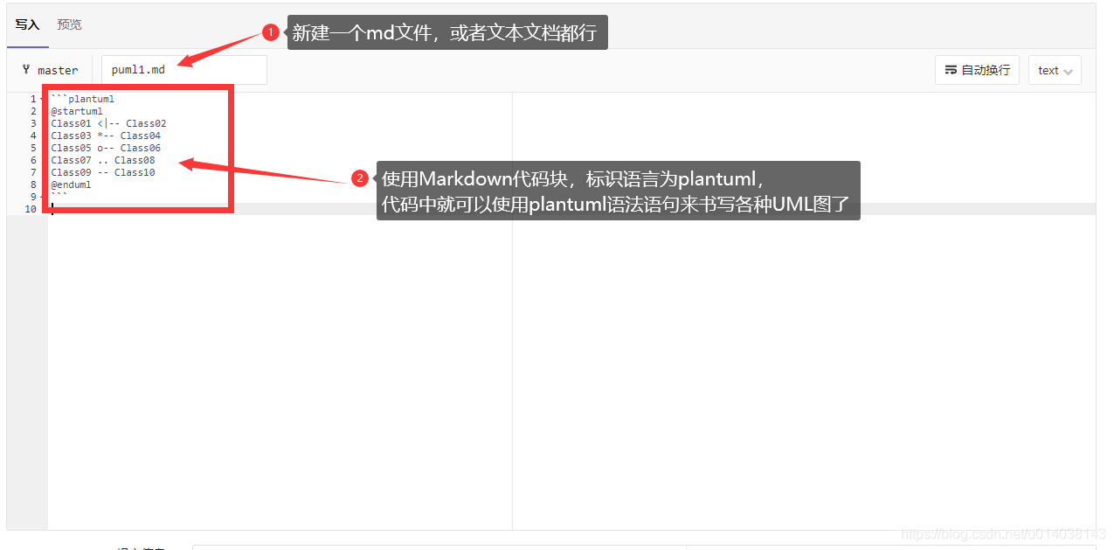
Task: Place cursor on the @enduml line
Action: click(x=71, y=184)
